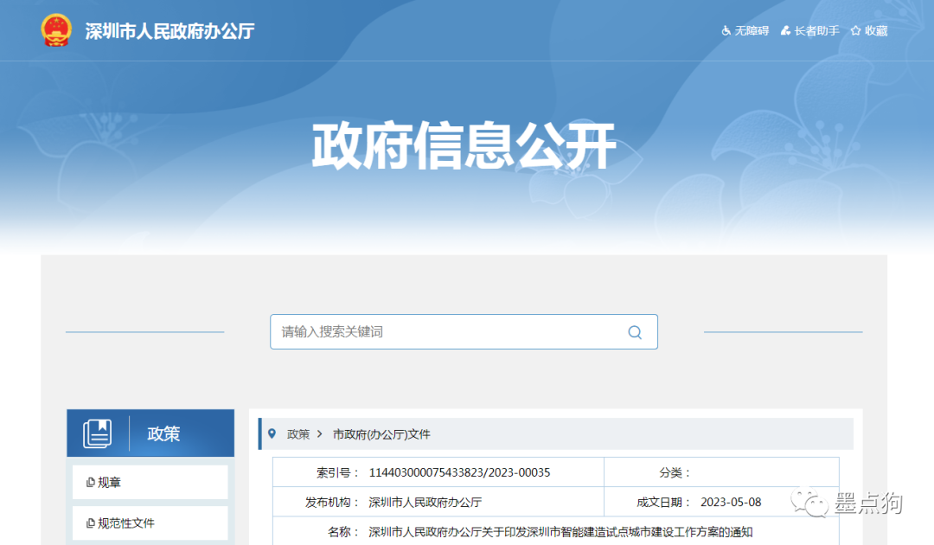Click the breadcrumb chevron after 政策
The image size is (934, 545).
point(320,434)
